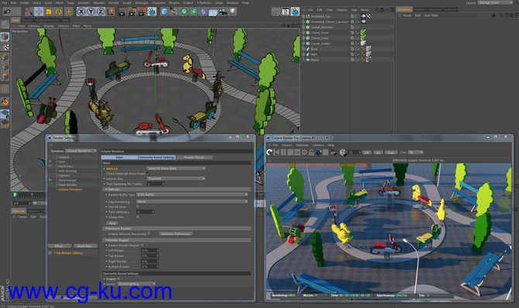Toggle the Save checkbox in Render Settings list

click(50, 161)
